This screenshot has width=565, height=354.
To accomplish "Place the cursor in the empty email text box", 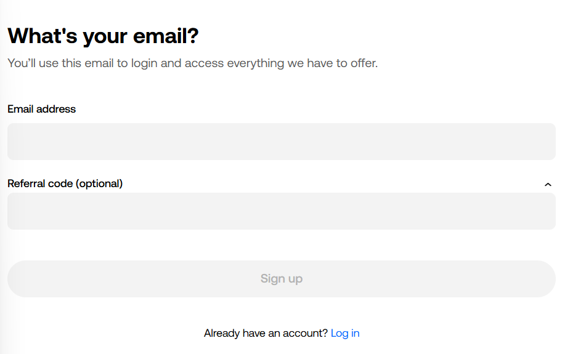I will [x=282, y=142].
